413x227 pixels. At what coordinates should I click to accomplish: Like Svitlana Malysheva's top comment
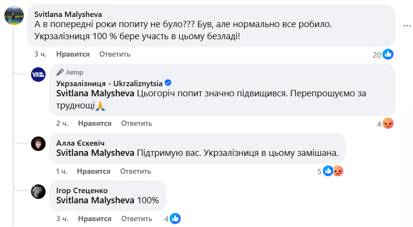[x=73, y=54]
